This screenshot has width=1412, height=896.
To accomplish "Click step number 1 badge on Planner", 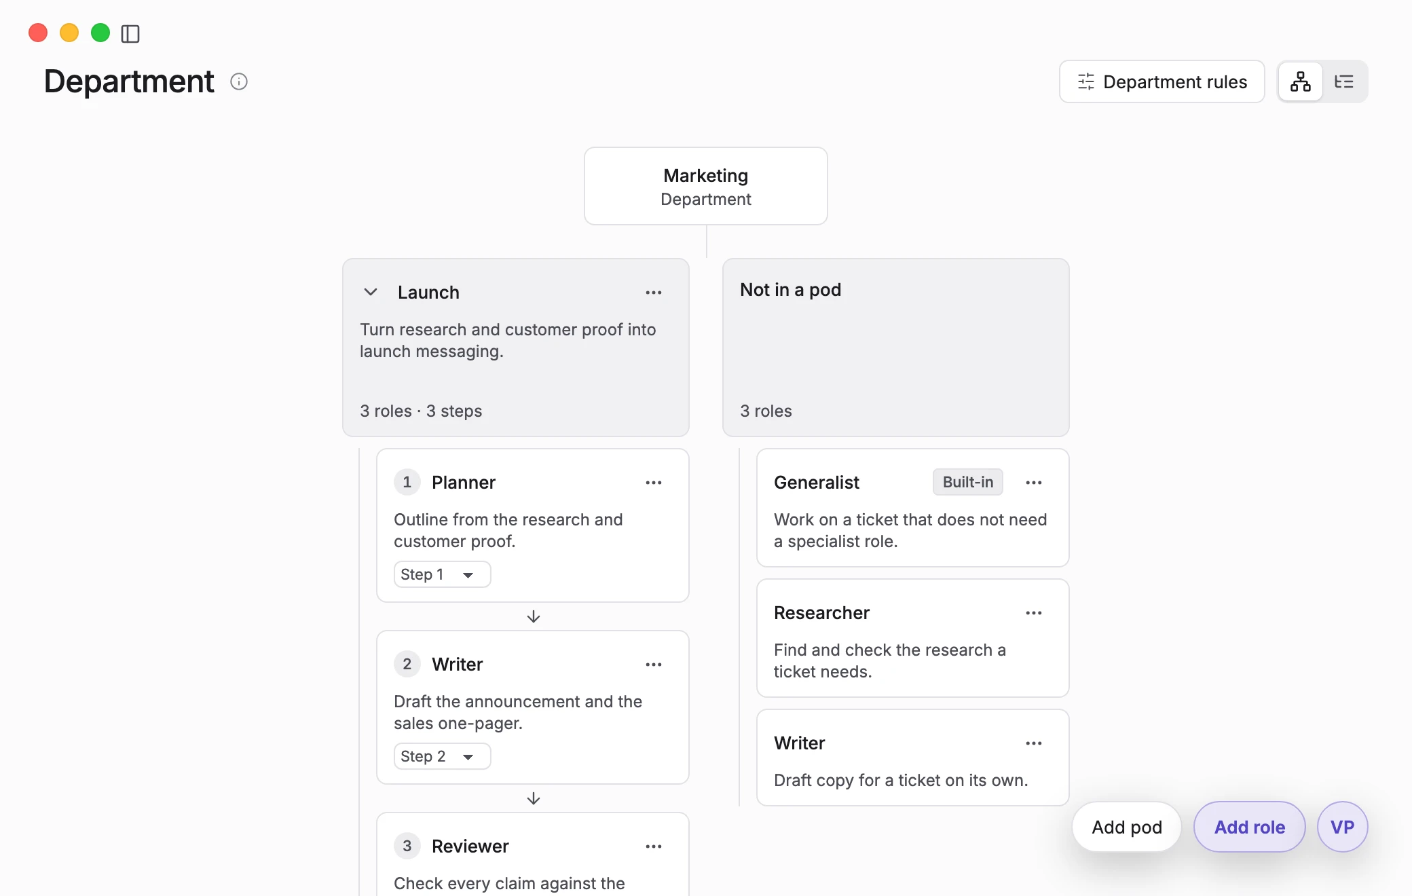I will [x=407, y=482].
